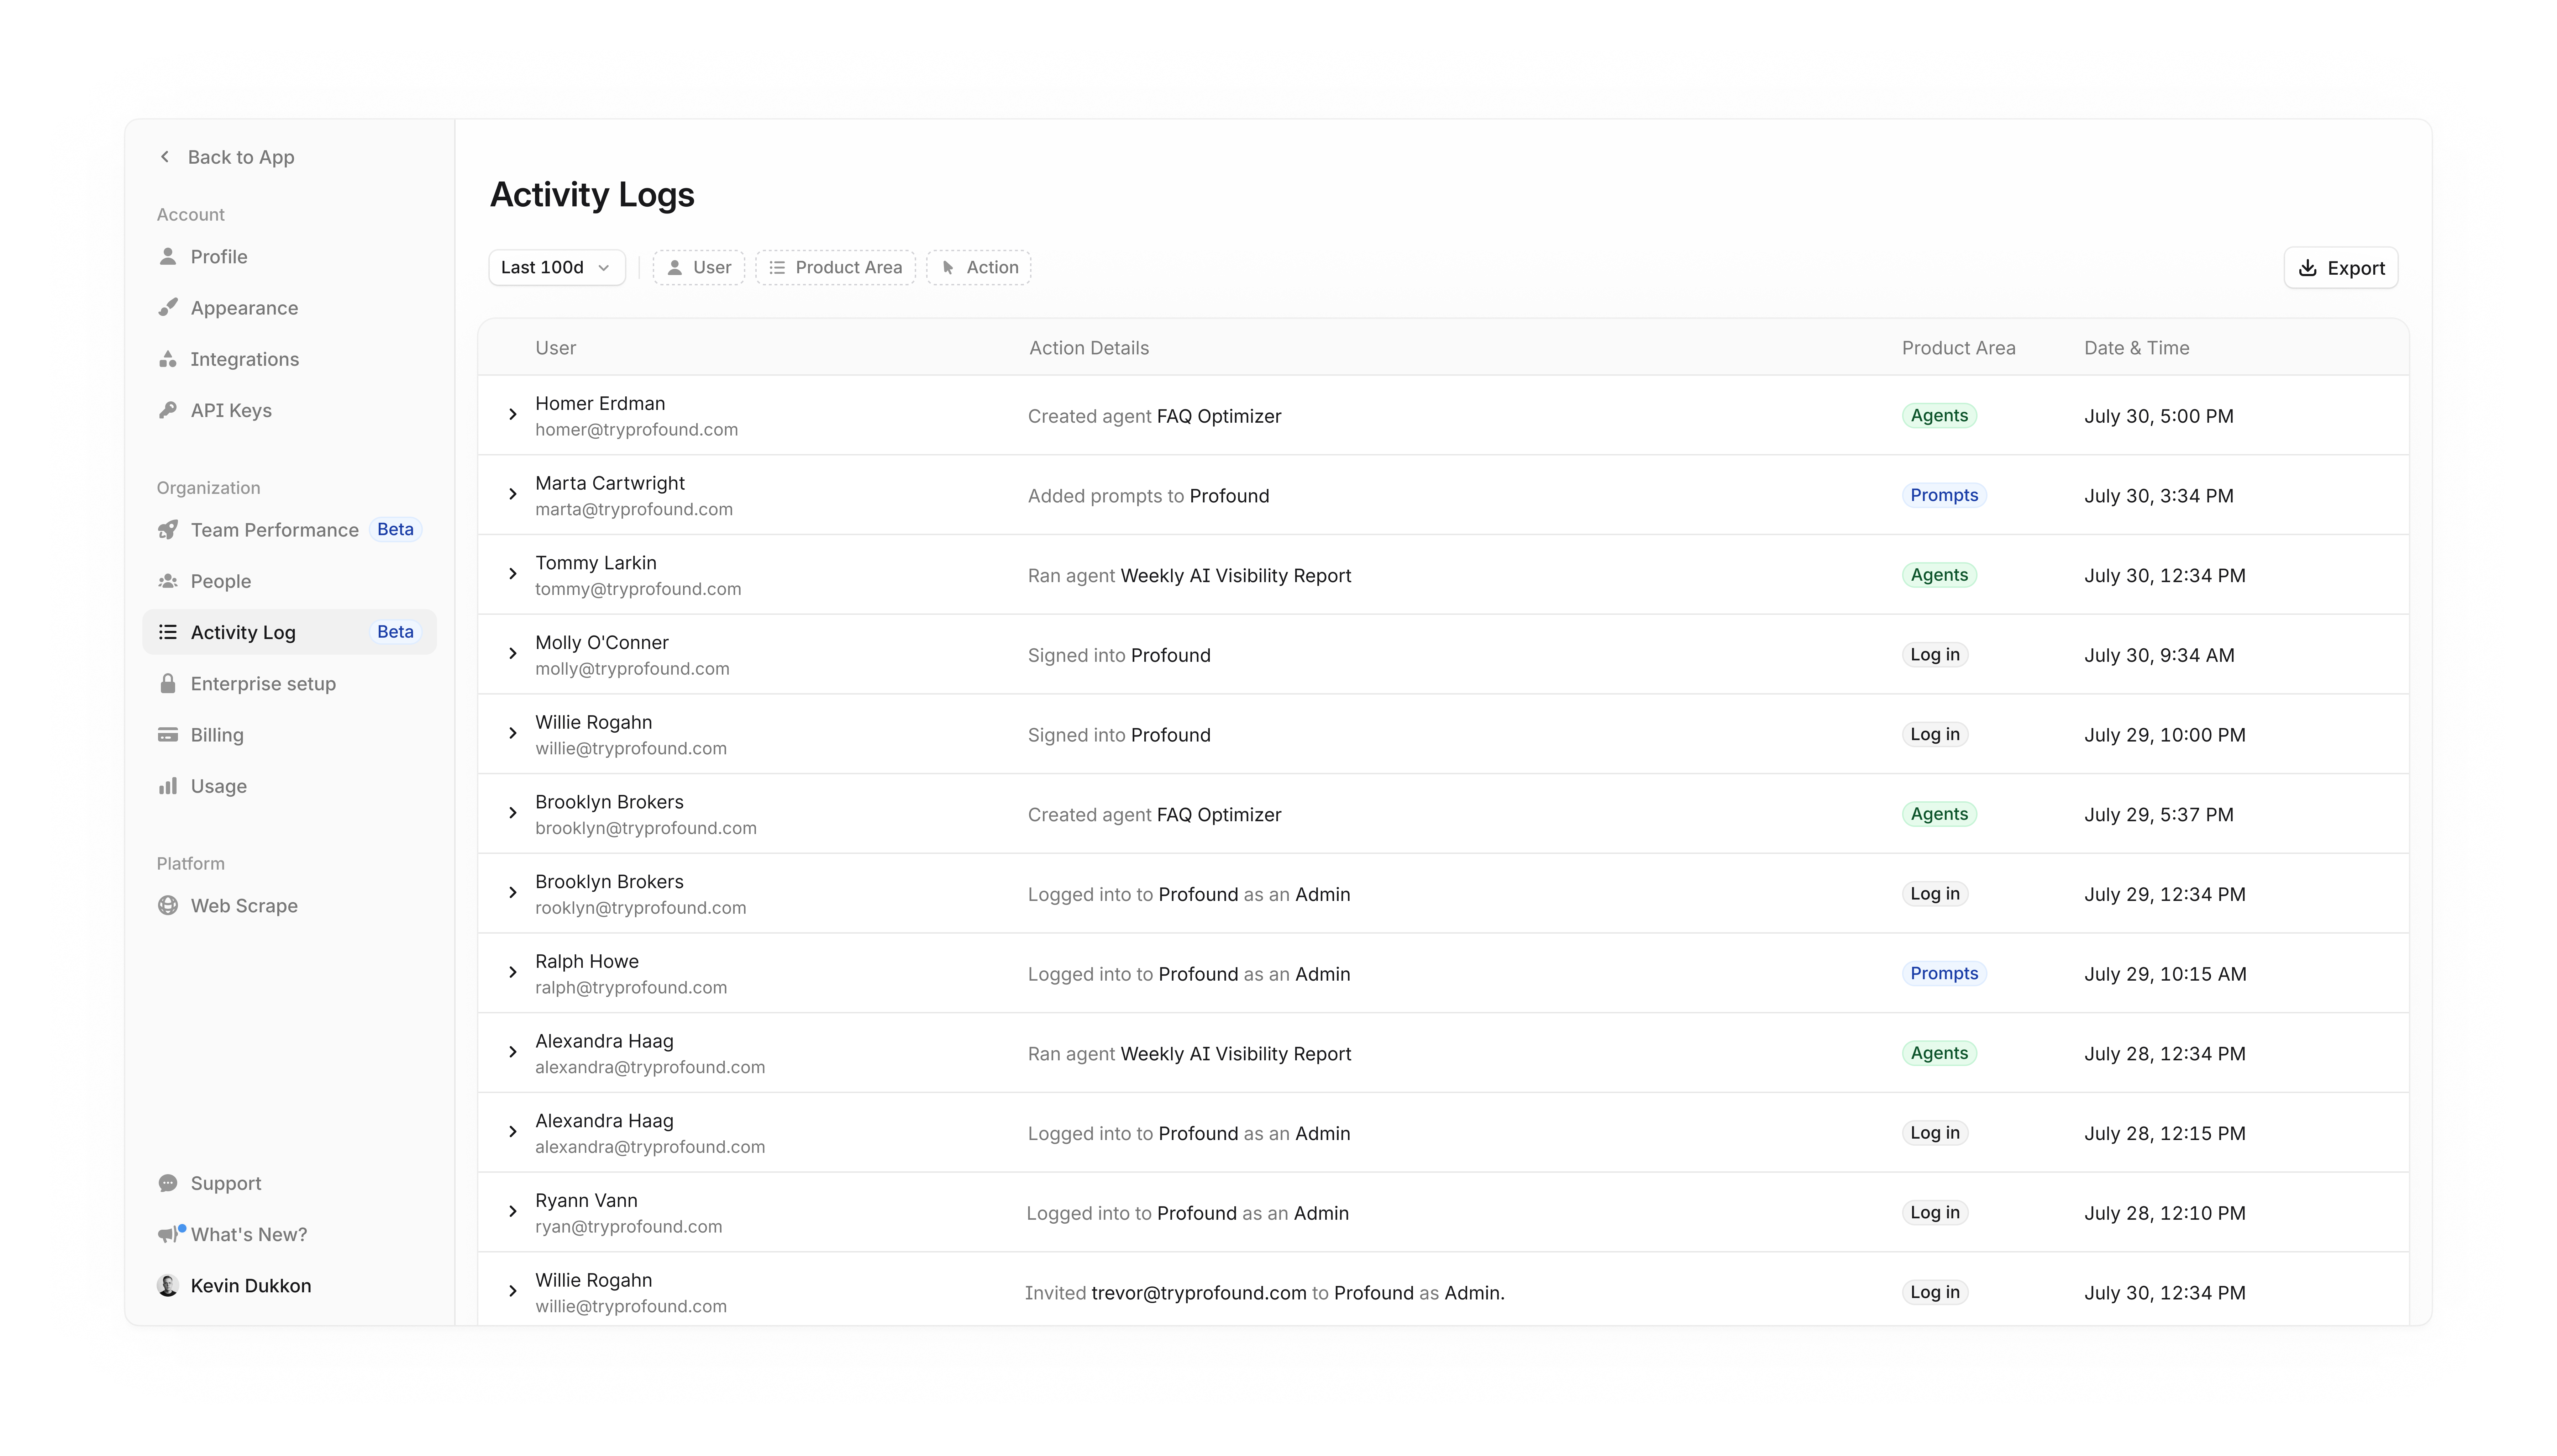Click the Prompts tag on Marta Cartwright's row

[x=1944, y=495]
